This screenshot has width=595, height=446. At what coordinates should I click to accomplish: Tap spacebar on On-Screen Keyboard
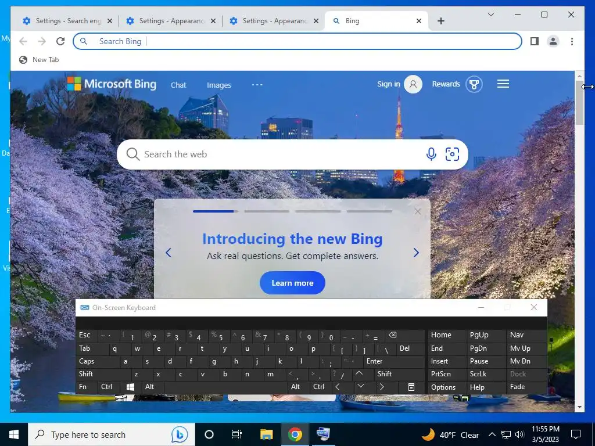[226, 387]
